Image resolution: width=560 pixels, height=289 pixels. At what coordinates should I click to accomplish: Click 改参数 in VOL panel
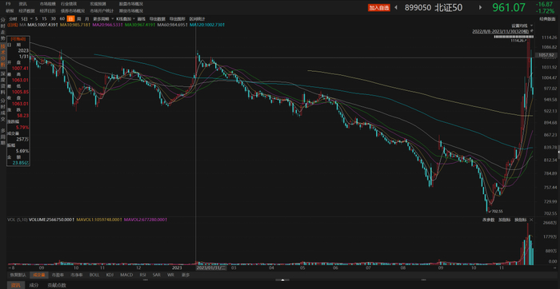pos(489,220)
